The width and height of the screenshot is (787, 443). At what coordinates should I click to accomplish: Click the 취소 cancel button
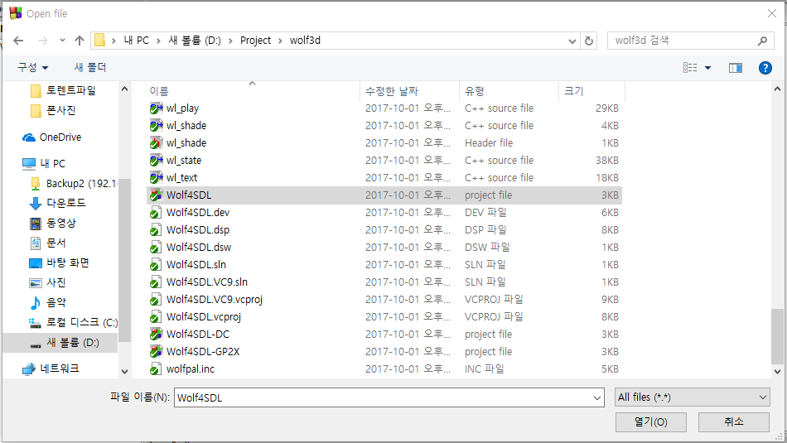pyautogui.click(x=733, y=422)
